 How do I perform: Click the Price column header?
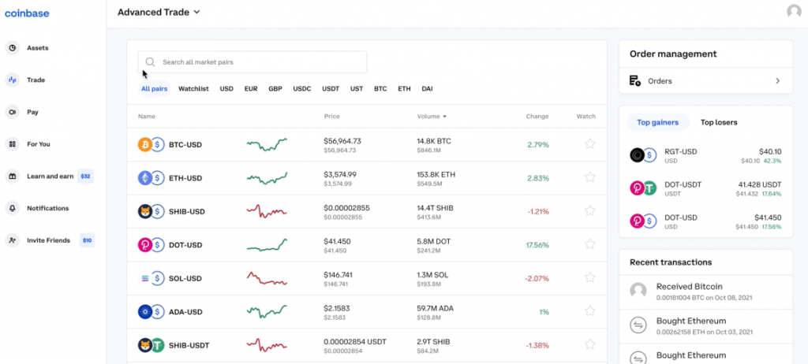tap(332, 117)
